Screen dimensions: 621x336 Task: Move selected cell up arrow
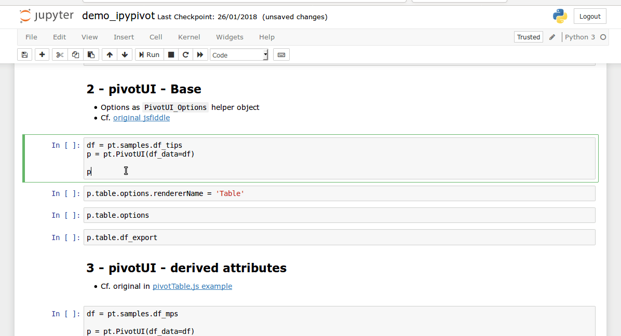[109, 54]
